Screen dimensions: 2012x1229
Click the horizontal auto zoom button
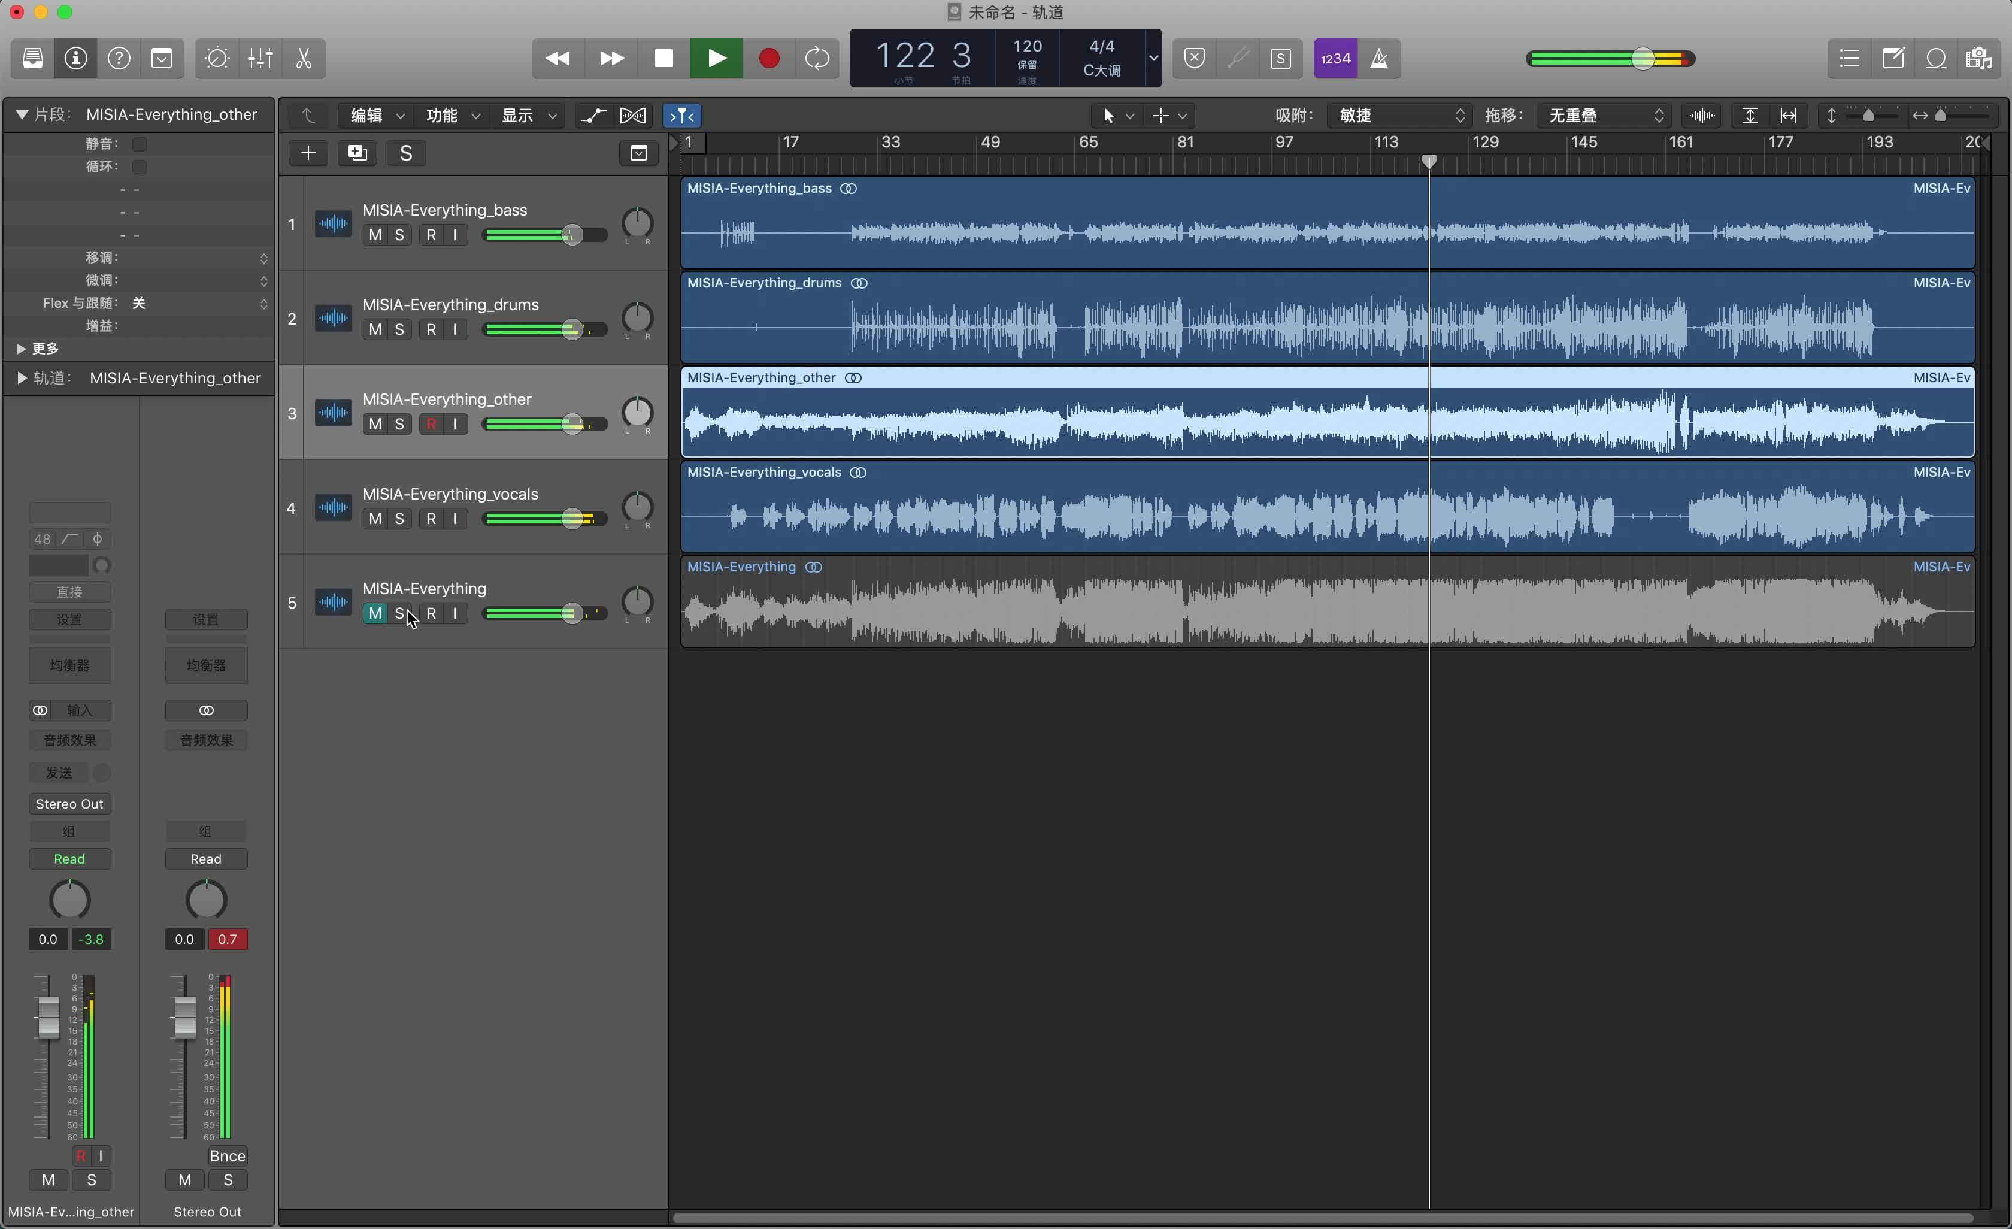click(1788, 116)
